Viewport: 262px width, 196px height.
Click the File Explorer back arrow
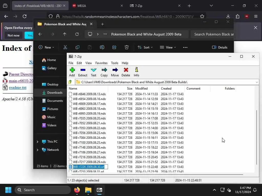pos(40,34)
